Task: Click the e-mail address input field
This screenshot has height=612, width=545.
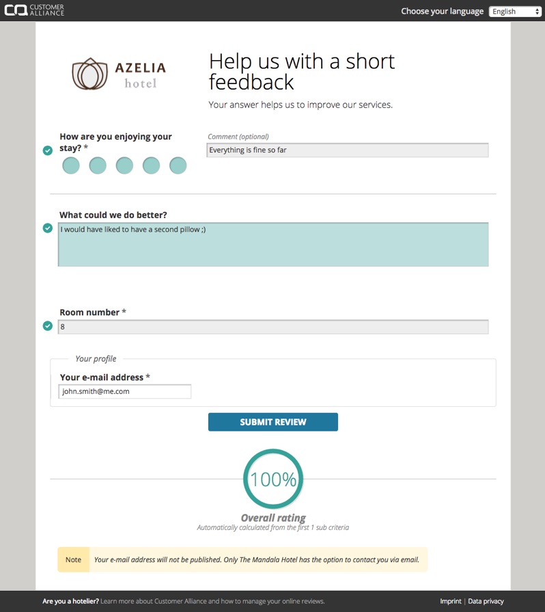Action: (x=125, y=392)
